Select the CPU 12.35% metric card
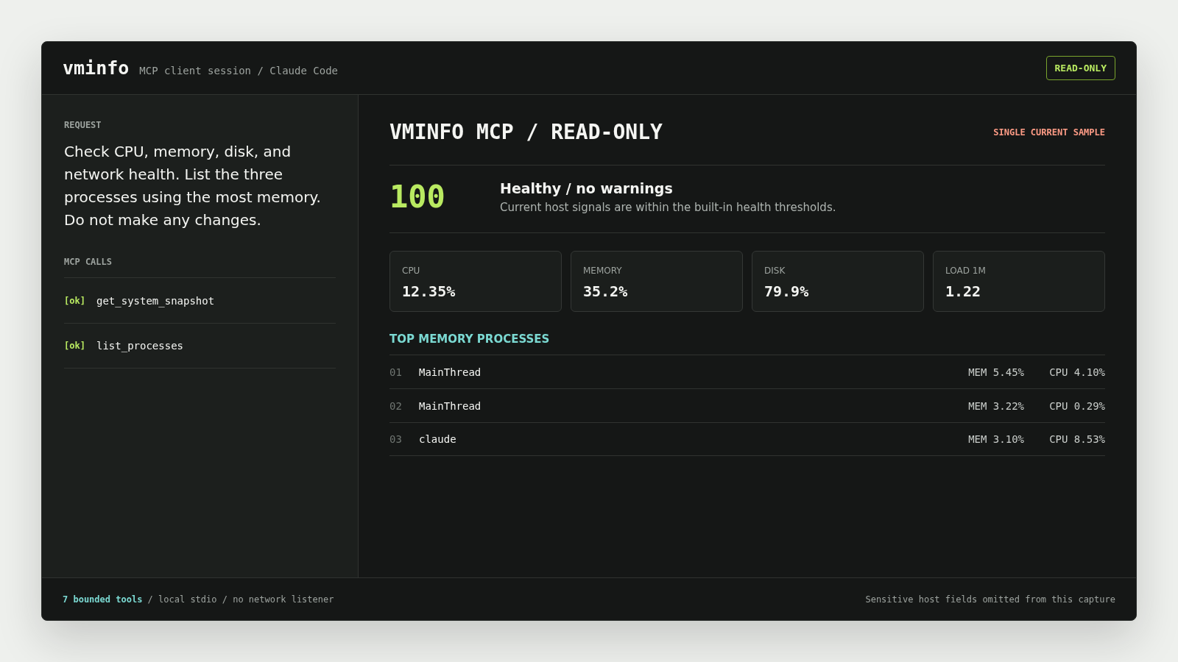Viewport: 1178px width, 662px height. 476,281
